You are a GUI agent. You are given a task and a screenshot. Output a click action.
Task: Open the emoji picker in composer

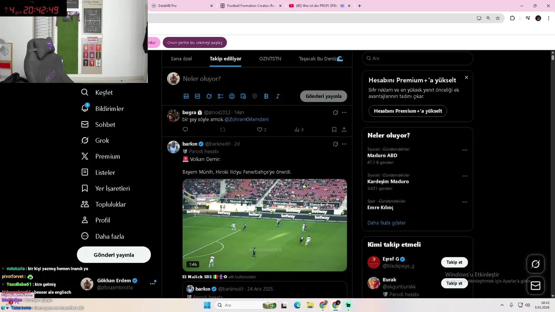pyautogui.click(x=232, y=96)
